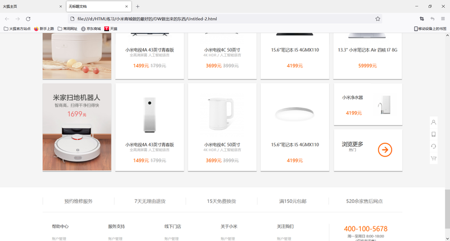Click the shopping cart sidebar icon

(434, 158)
